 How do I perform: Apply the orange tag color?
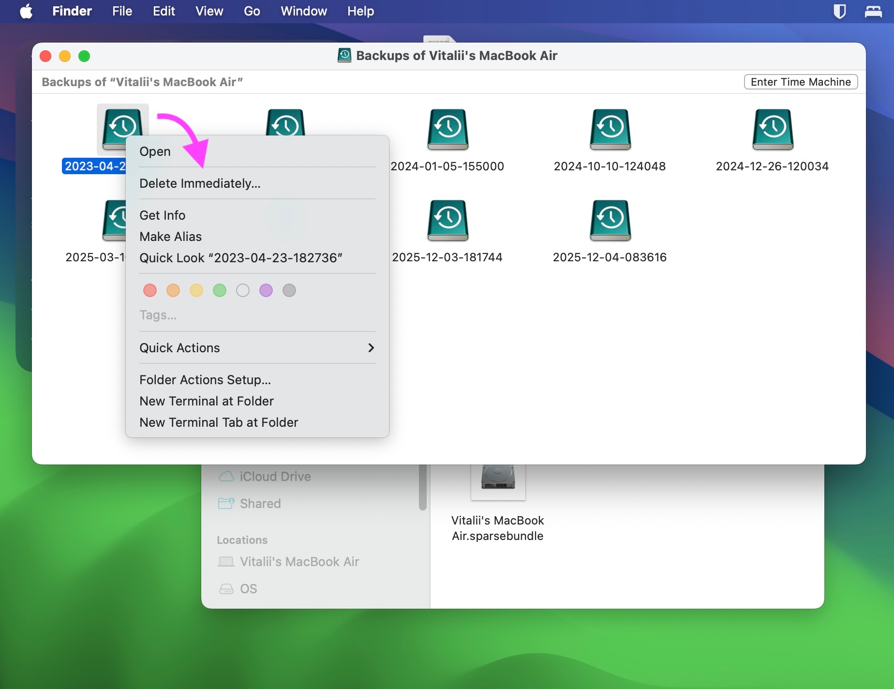[x=173, y=290]
